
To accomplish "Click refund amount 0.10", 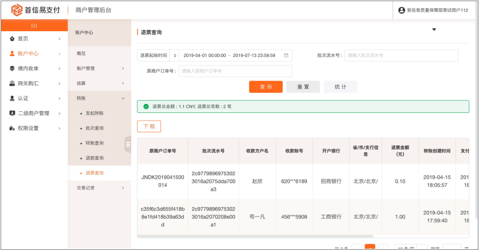I will click(x=400, y=181).
